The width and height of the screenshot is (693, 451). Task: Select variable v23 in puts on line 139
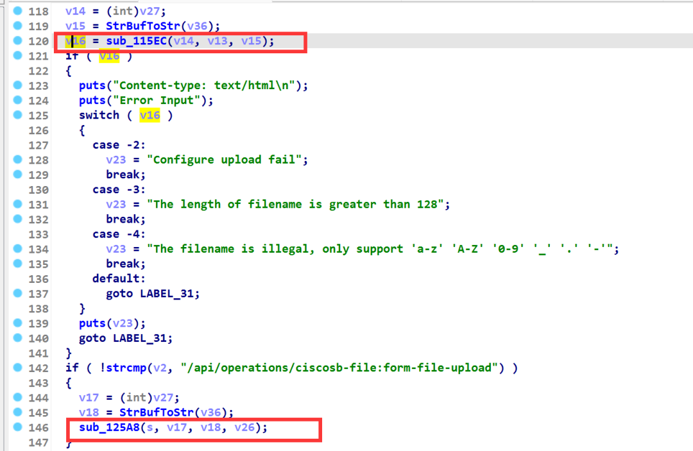tap(123, 323)
